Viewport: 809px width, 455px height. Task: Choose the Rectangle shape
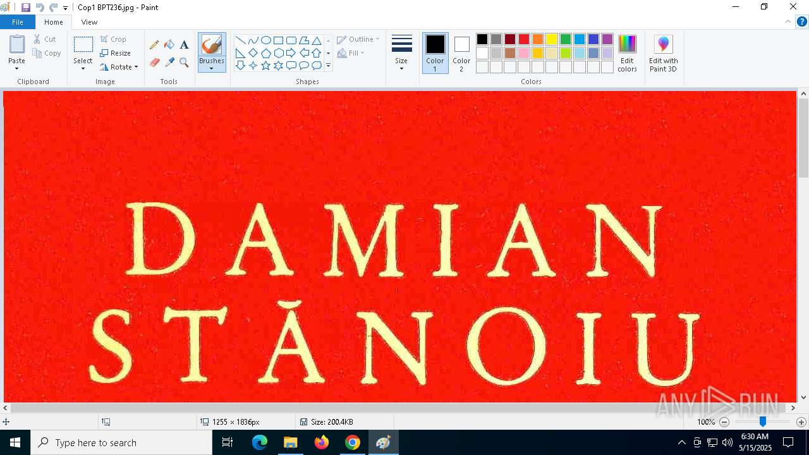click(x=279, y=40)
